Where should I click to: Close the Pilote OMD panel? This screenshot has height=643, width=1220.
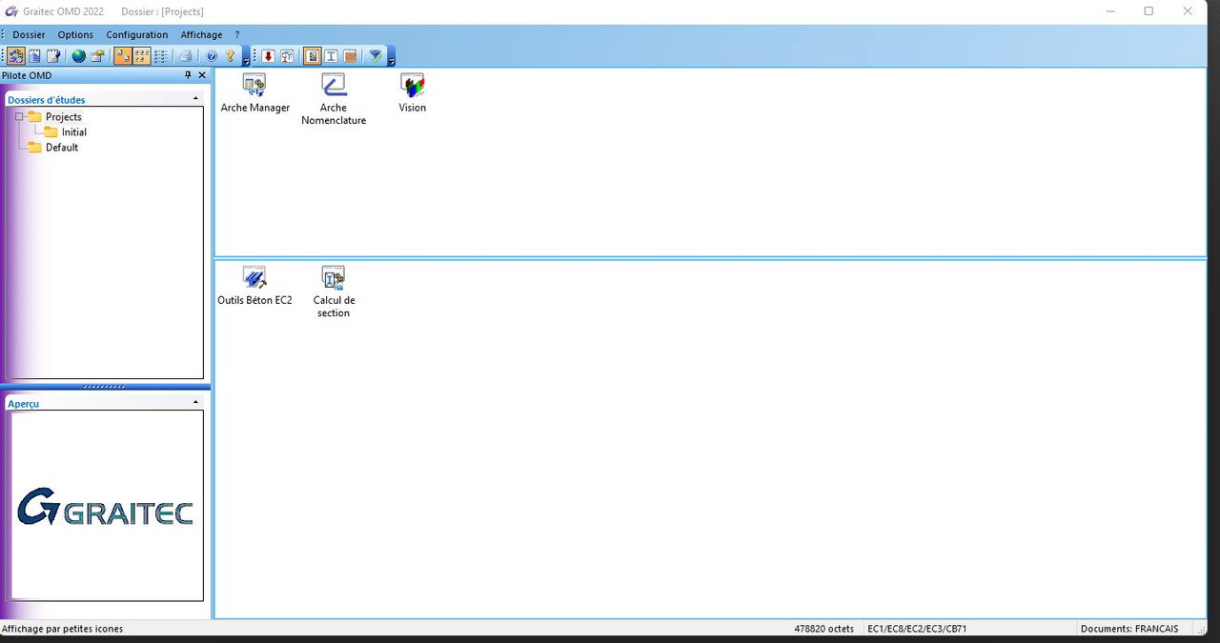click(x=202, y=75)
